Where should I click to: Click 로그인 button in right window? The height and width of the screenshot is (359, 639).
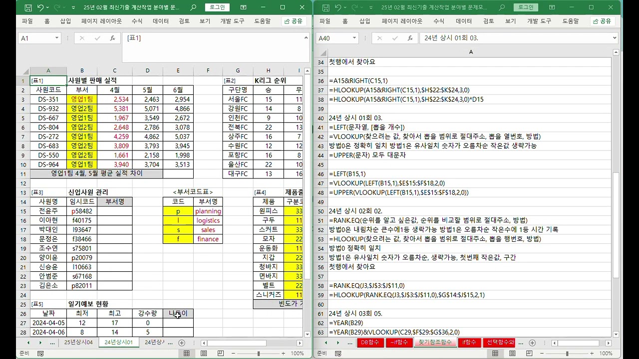pos(526,7)
